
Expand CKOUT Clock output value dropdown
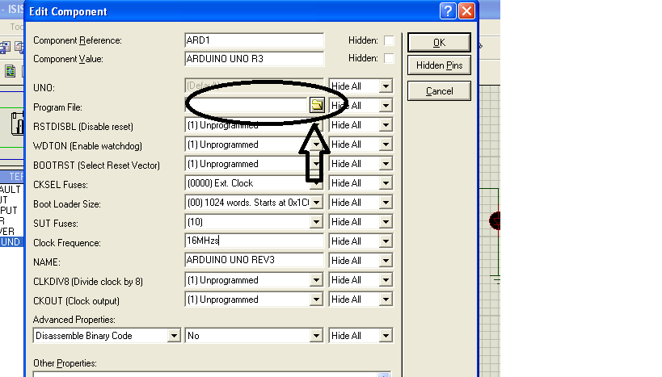tap(316, 300)
